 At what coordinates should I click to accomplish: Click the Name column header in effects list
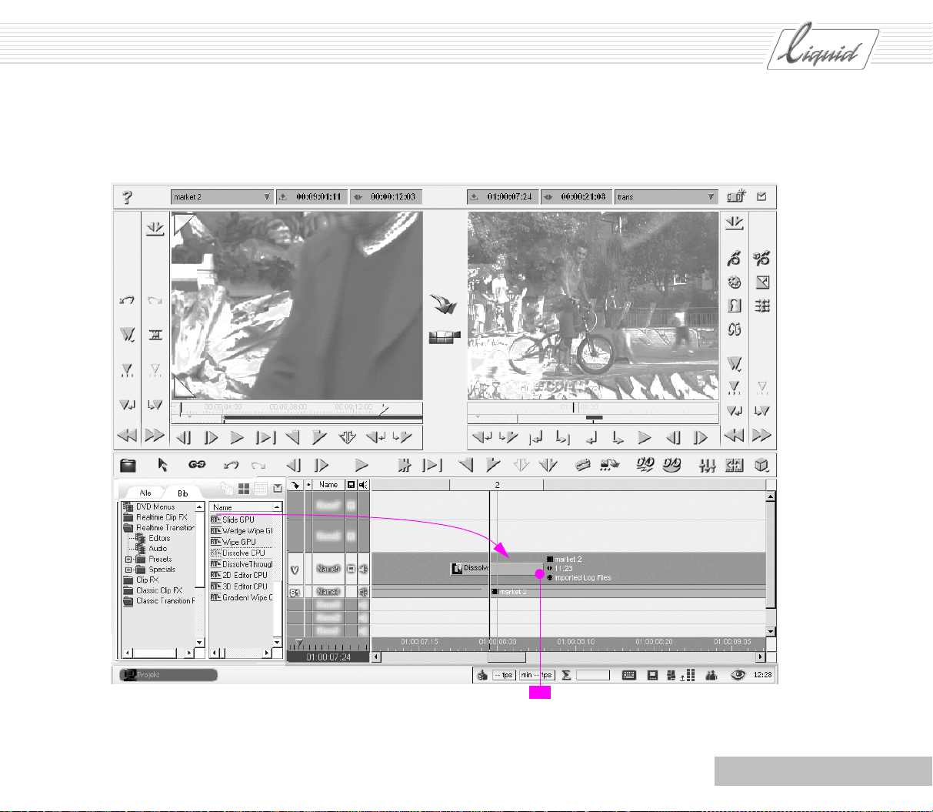[x=241, y=507]
